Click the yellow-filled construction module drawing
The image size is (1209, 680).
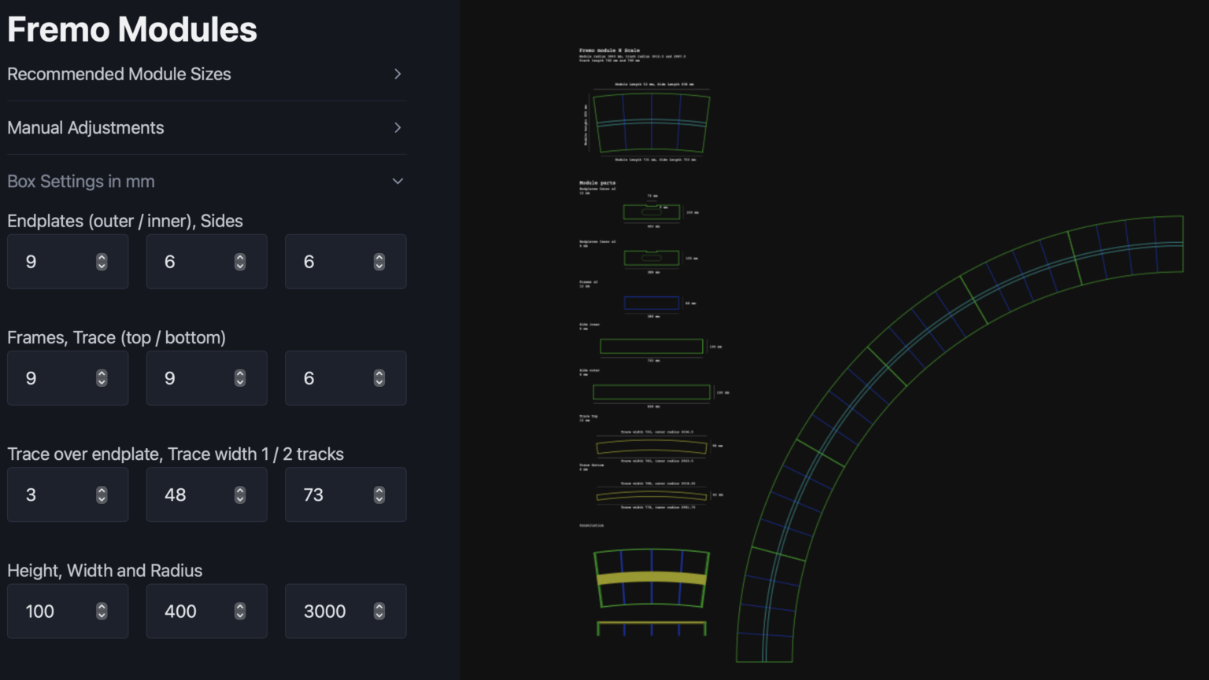652,579
